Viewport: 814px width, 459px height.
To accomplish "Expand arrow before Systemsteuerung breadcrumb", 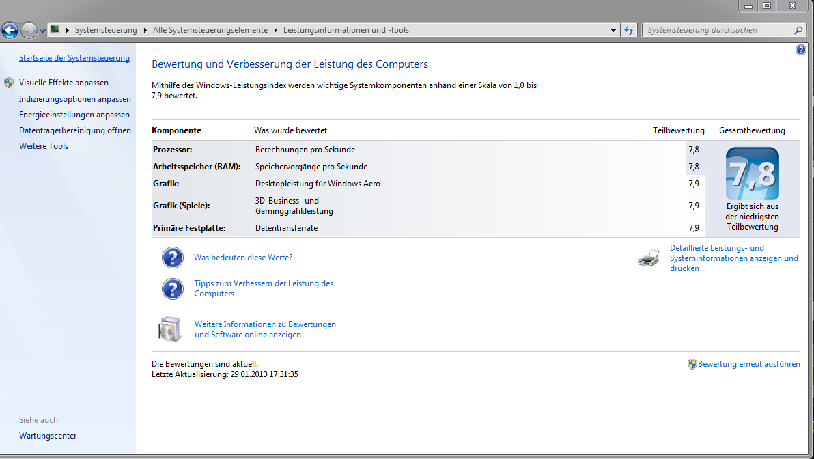I will pos(68,30).
